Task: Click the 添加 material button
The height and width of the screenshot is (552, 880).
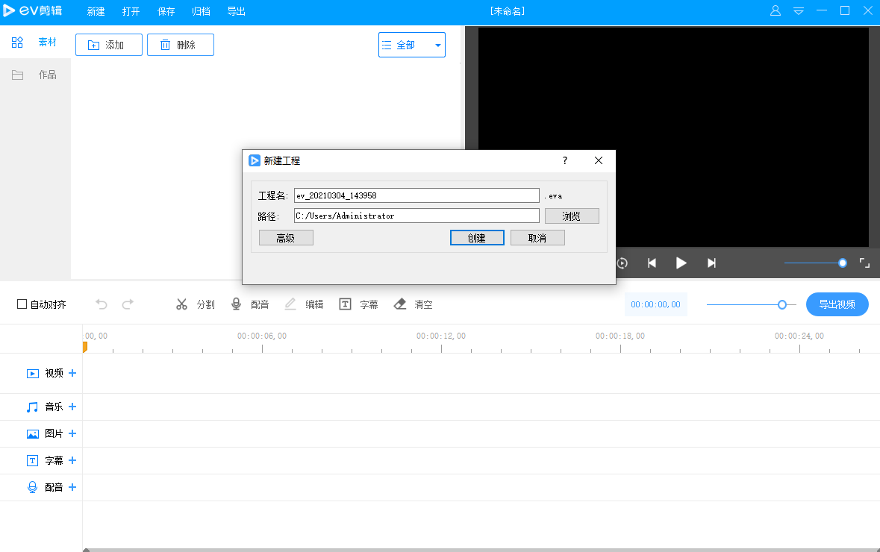Action: coord(109,45)
